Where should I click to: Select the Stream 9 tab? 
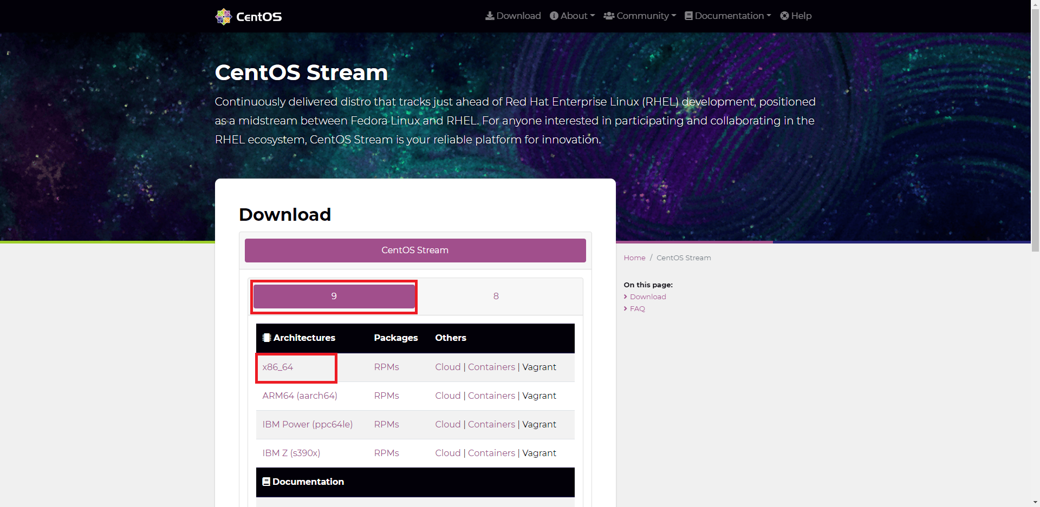point(334,296)
